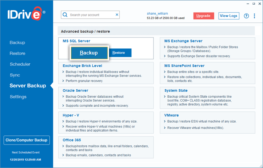The height and width of the screenshot is (168, 263).
Task: Switch to the Restore sidebar tab
Action: tap(17, 53)
